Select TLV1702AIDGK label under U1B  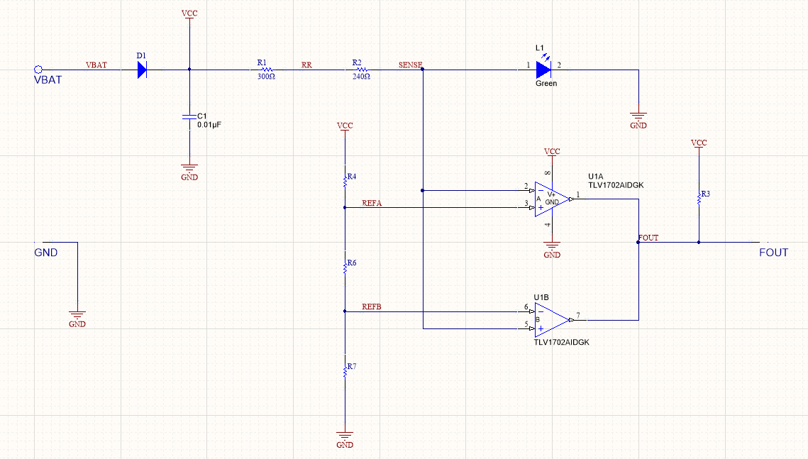562,342
